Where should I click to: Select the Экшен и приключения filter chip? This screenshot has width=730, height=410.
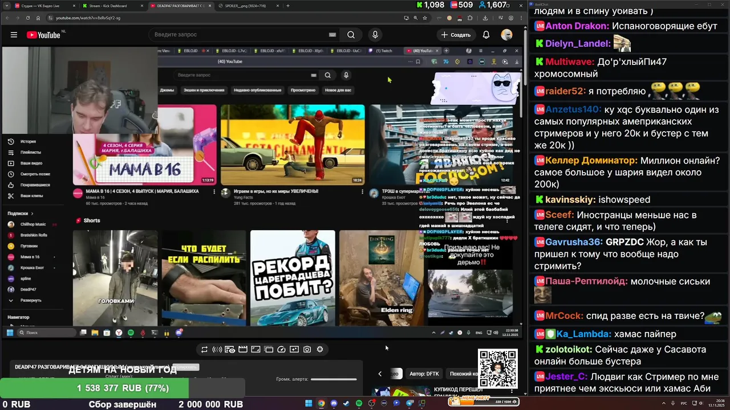204,90
